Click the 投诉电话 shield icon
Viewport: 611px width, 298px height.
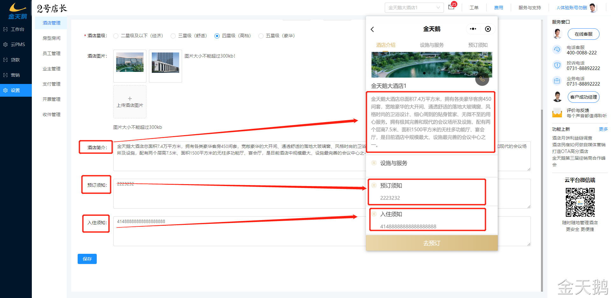click(x=557, y=65)
